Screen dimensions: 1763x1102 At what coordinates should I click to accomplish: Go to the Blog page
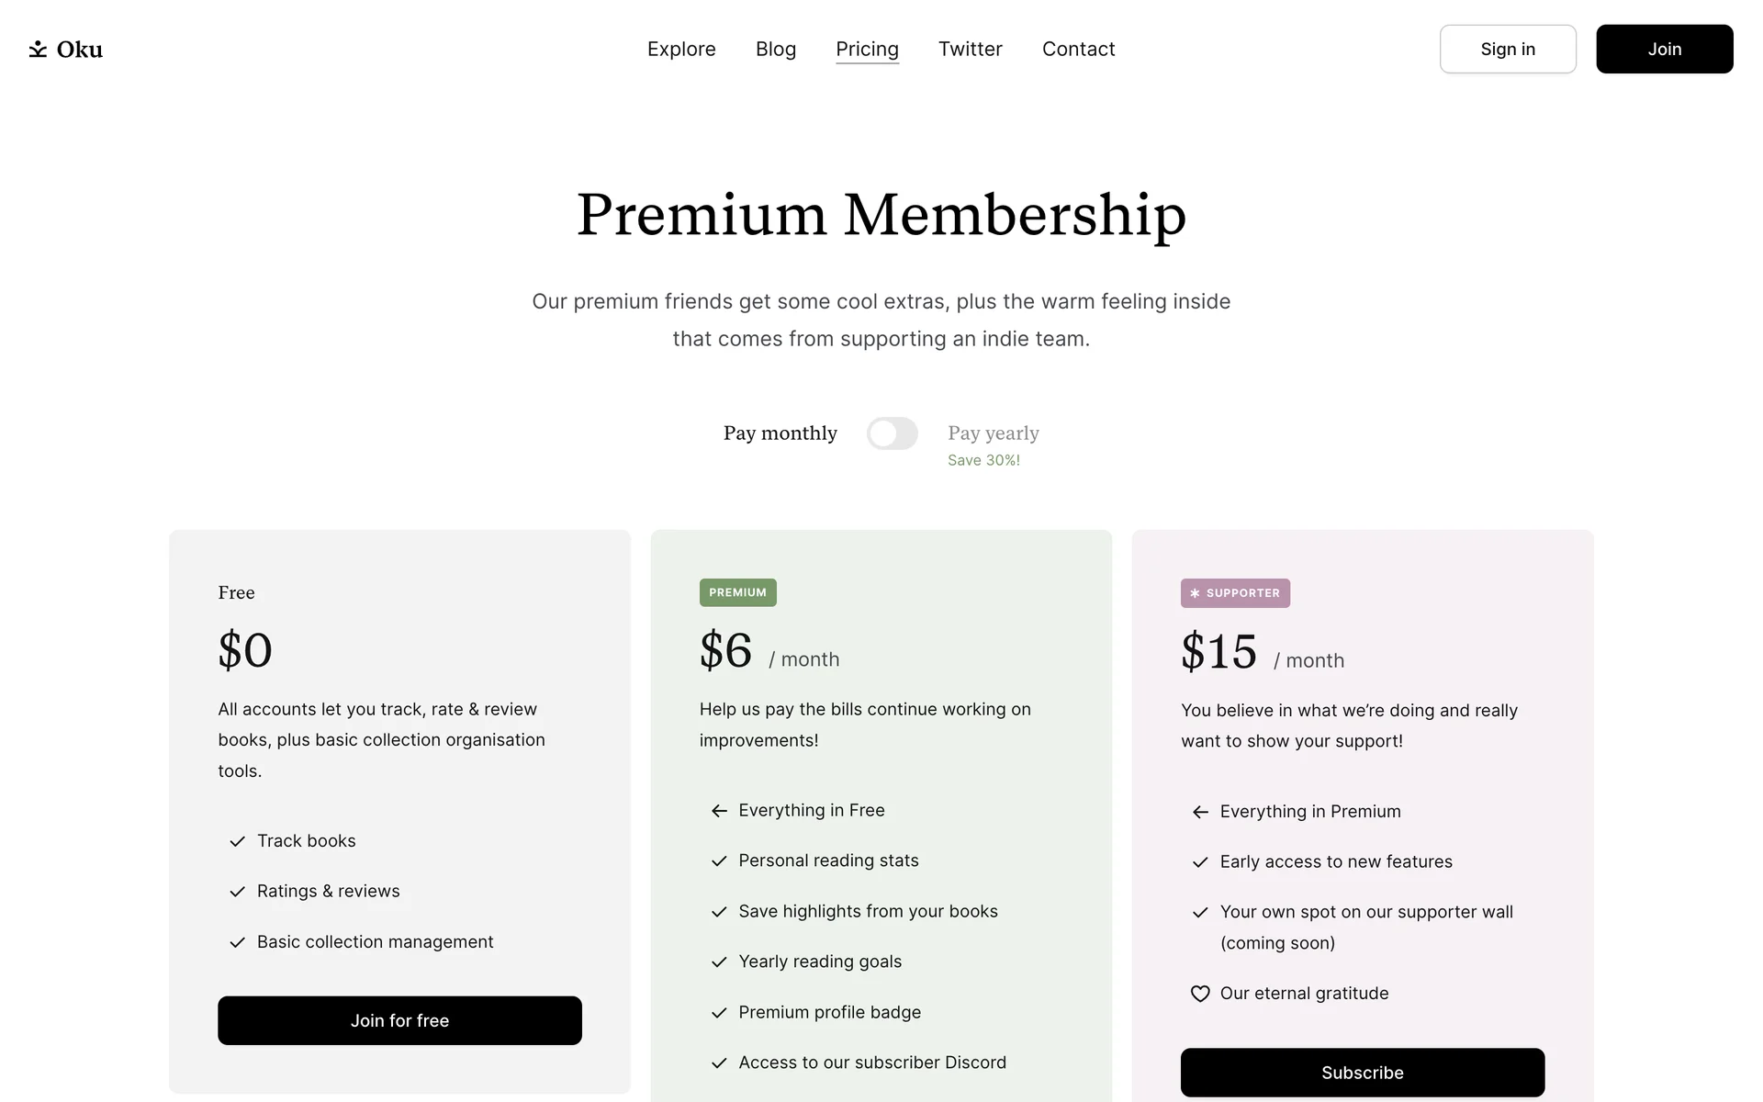pyautogui.click(x=776, y=50)
